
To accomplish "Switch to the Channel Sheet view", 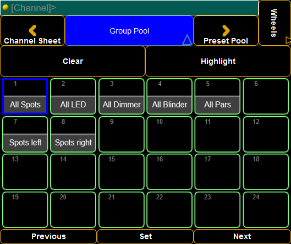I will [32, 31].
